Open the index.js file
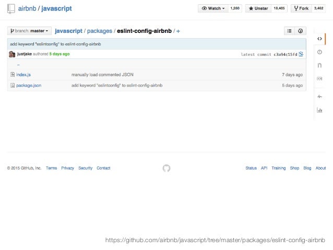The width and height of the screenshot is (333, 250). 23,75
